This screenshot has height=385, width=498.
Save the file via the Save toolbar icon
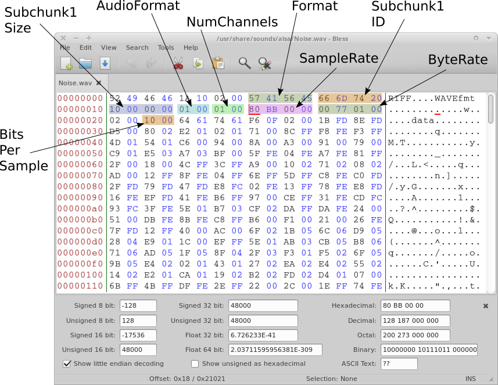106,64
